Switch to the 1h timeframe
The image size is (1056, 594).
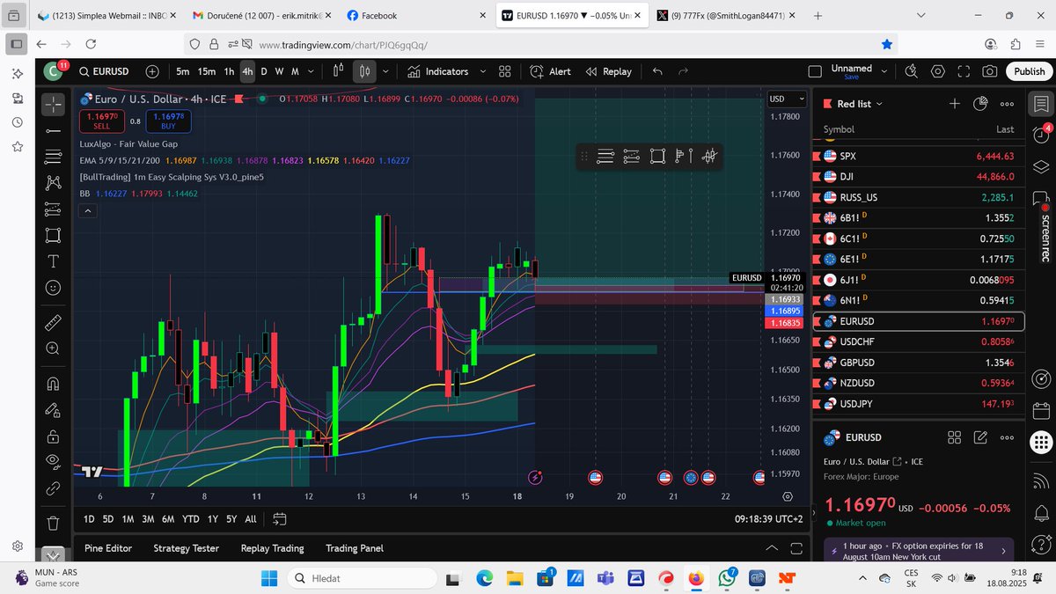229,71
